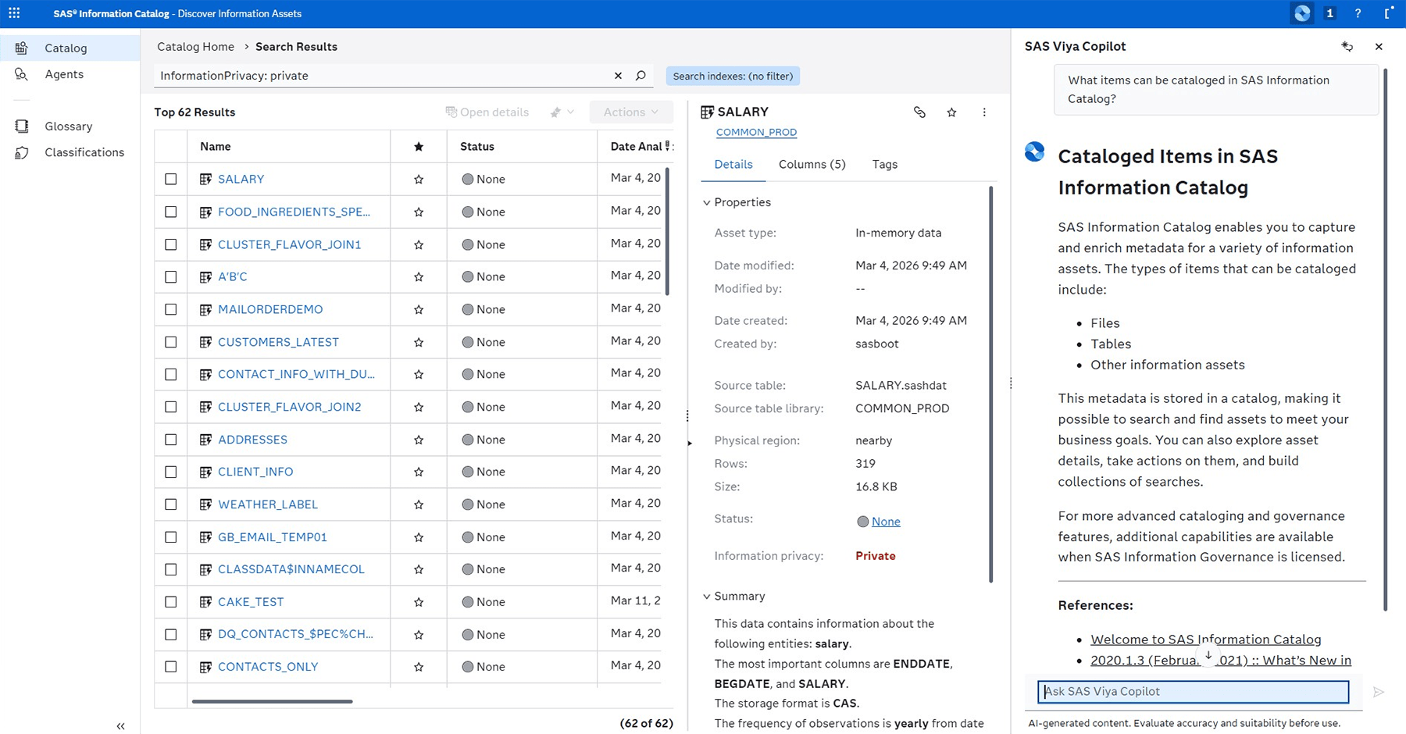Collapse the Properties section
This screenshot has height=734, width=1406.
[x=707, y=202]
